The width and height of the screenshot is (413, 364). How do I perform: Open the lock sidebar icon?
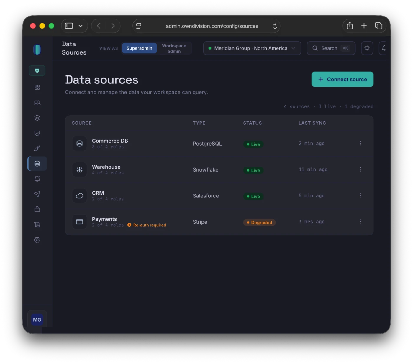click(x=37, y=209)
